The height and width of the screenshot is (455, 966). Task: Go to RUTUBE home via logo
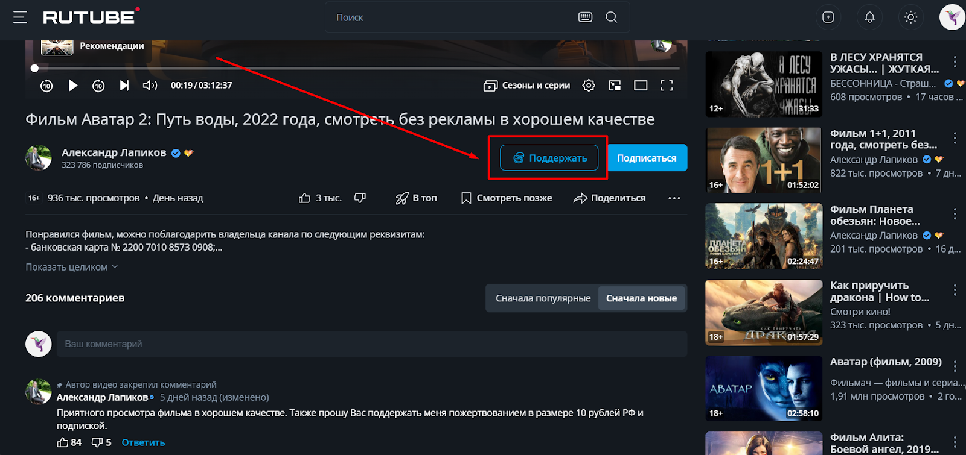tap(91, 17)
